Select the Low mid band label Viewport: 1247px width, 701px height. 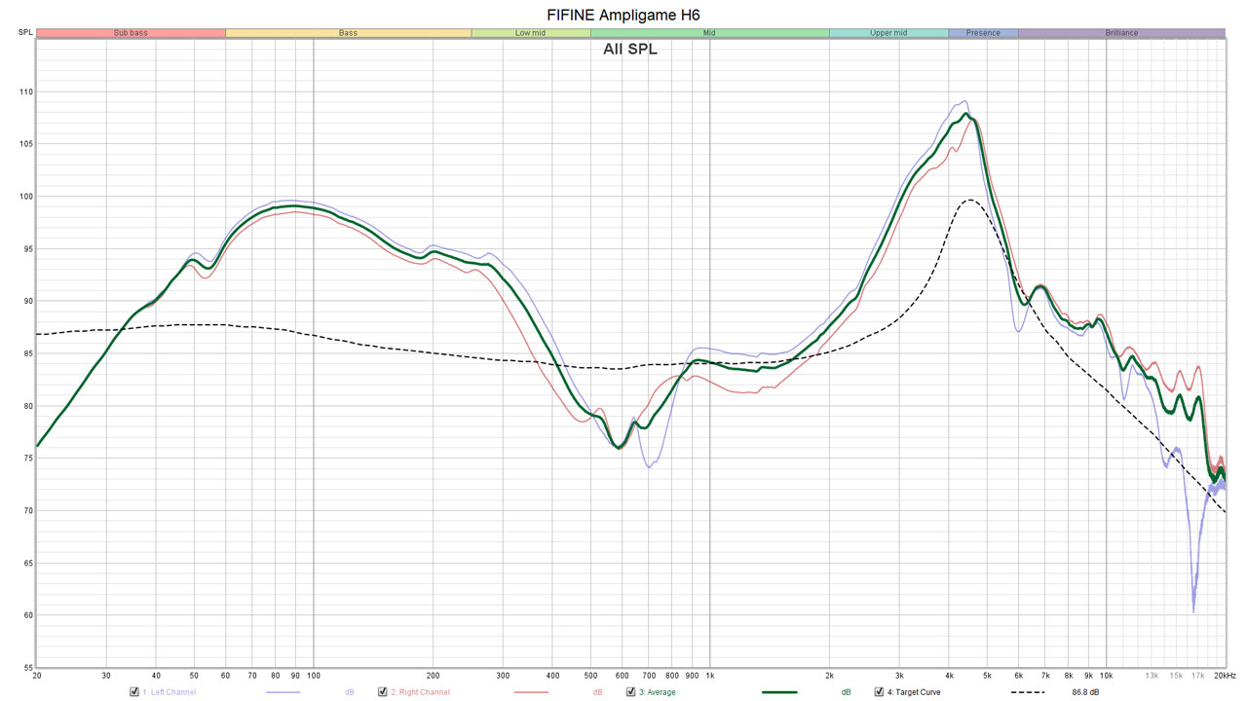[530, 33]
